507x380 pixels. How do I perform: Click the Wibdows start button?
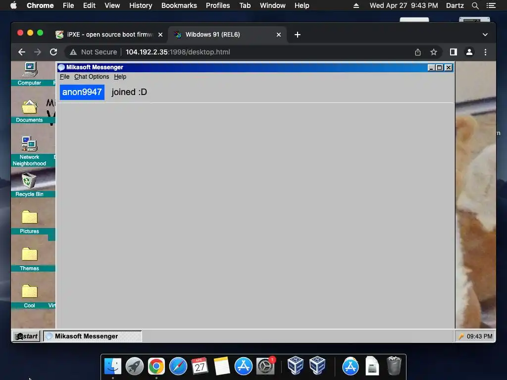tap(26, 336)
